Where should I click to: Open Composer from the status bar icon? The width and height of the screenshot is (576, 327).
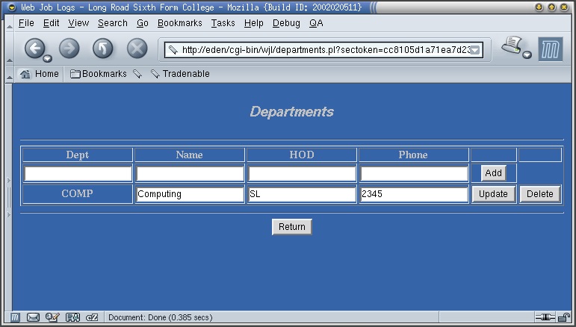click(52, 317)
